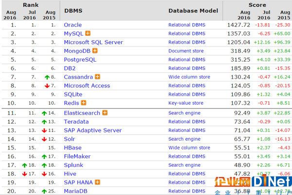Click Relational DBMS in the PostgreSQL row
Viewport: 292px width, 195px height.
[x=187, y=60]
